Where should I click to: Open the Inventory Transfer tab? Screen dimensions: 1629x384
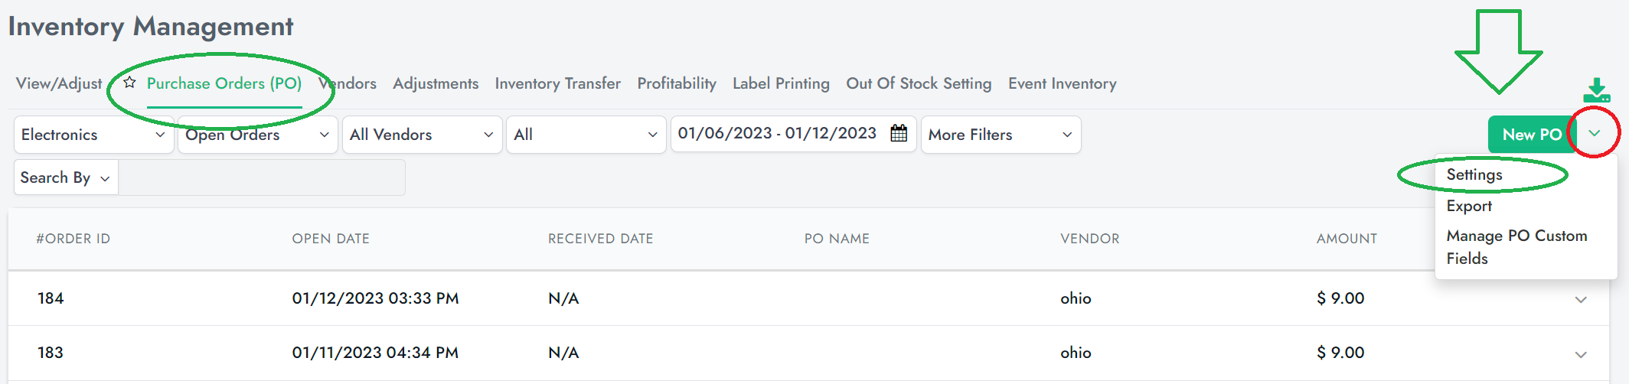[557, 83]
